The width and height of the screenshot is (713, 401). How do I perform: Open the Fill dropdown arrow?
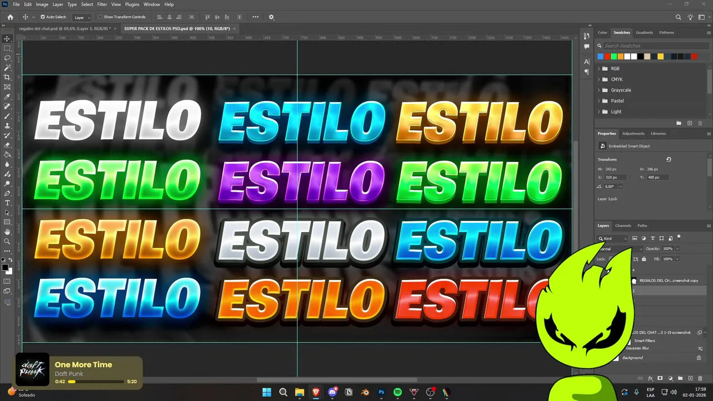[677, 259]
